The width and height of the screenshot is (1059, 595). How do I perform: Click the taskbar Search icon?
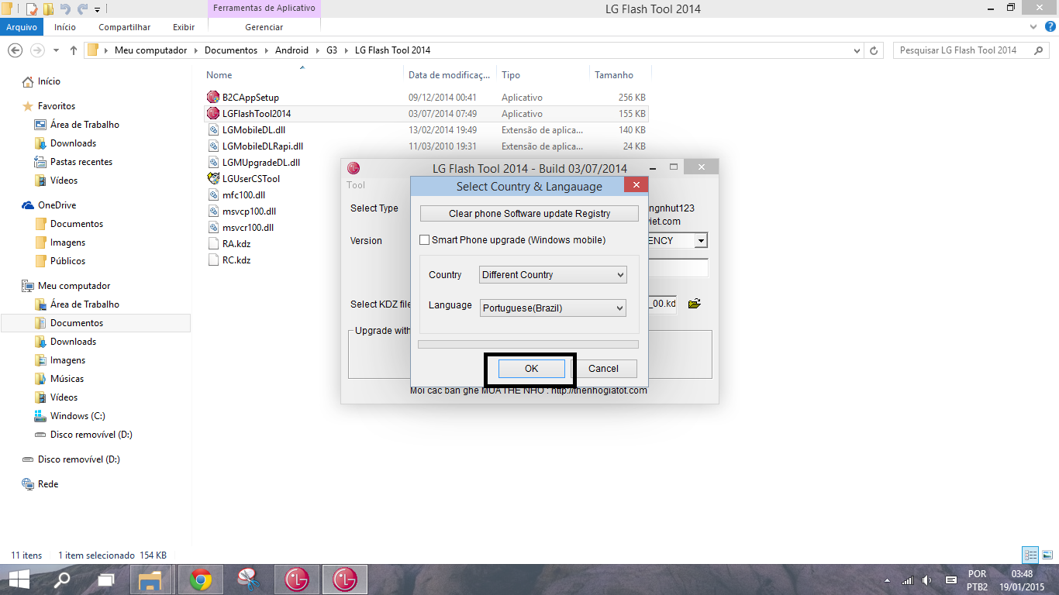(x=62, y=580)
